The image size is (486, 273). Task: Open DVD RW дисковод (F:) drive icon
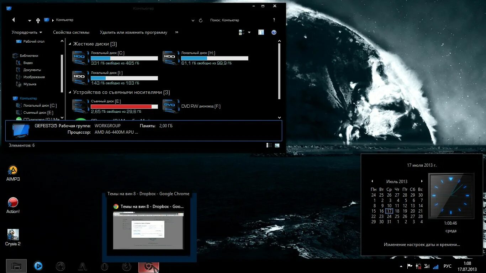(171, 106)
